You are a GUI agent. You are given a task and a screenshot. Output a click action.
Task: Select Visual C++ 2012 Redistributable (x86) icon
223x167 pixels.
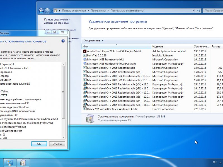(x=85, y=88)
